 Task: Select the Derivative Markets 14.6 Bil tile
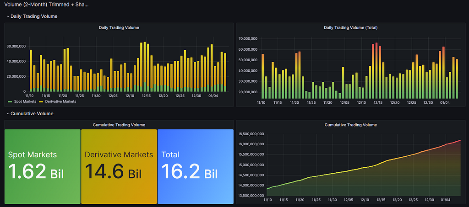[x=119, y=166]
